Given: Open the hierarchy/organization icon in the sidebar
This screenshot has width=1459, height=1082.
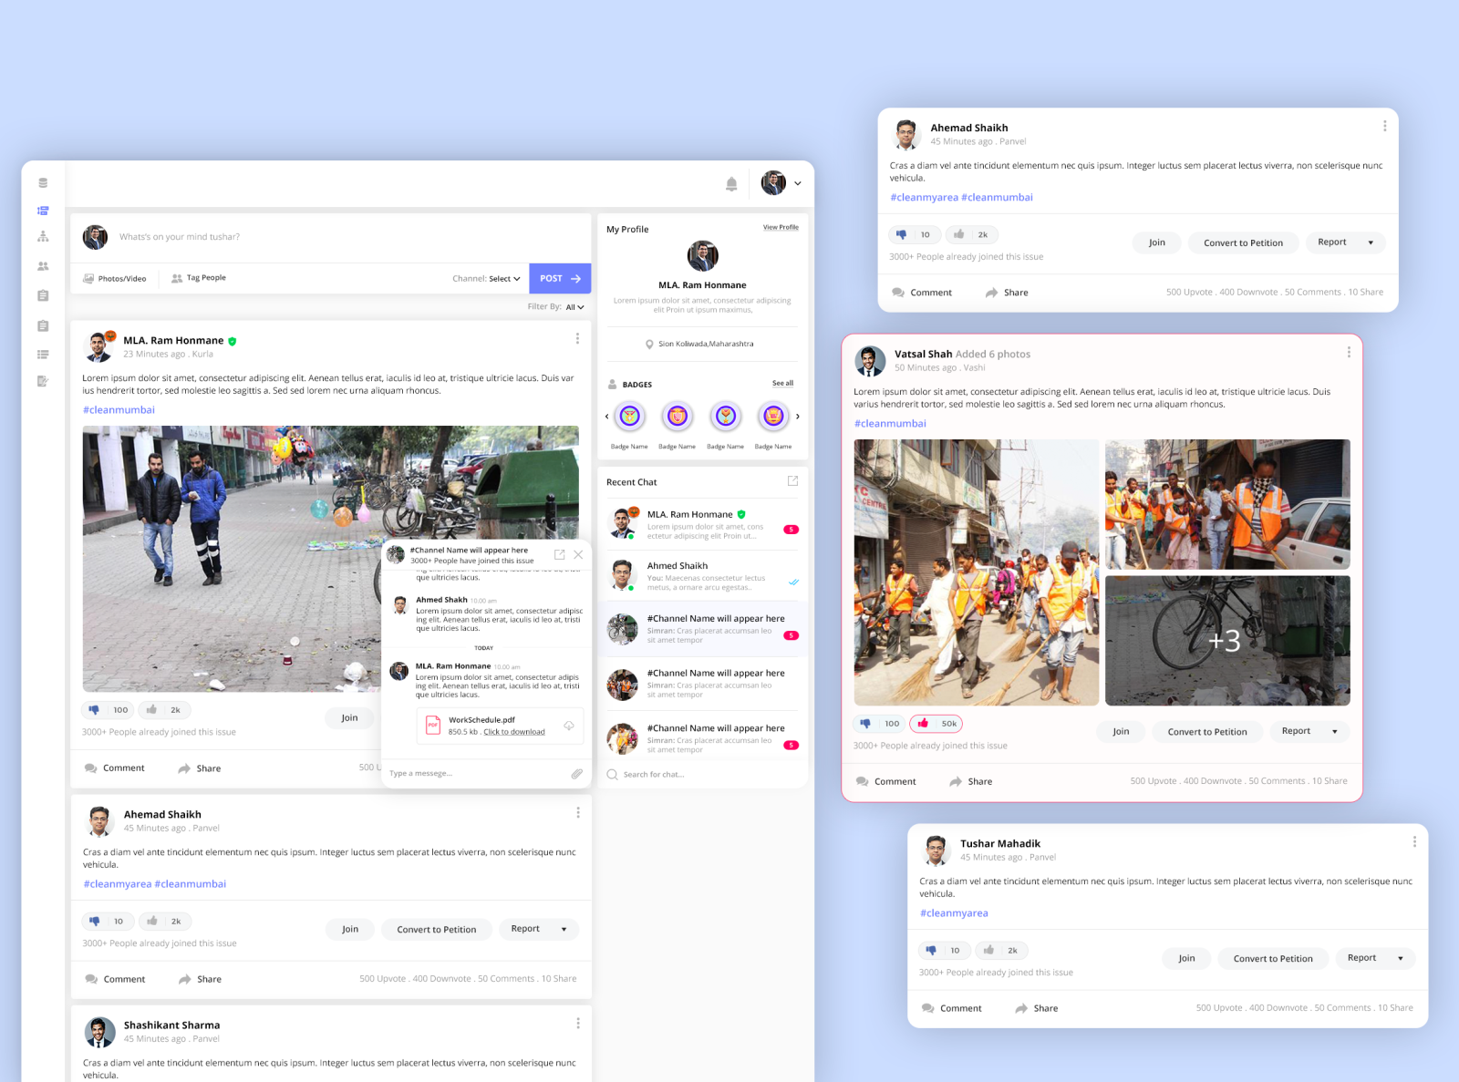Looking at the screenshot, I should [x=42, y=236].
